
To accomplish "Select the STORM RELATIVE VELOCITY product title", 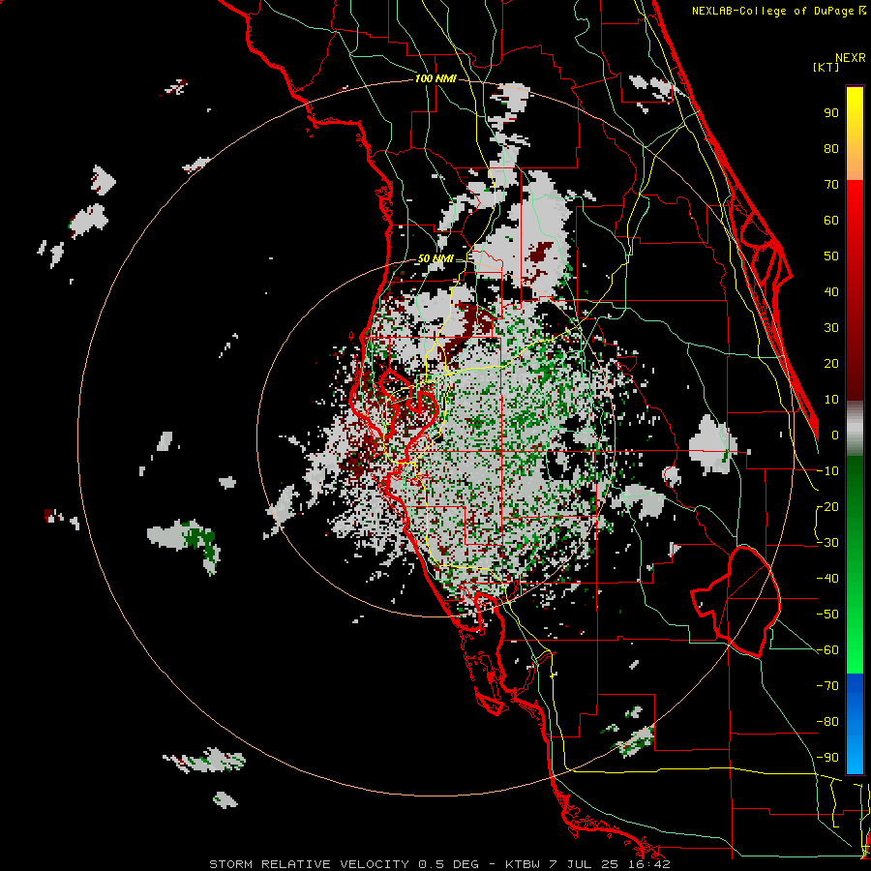I will [310, 864].
